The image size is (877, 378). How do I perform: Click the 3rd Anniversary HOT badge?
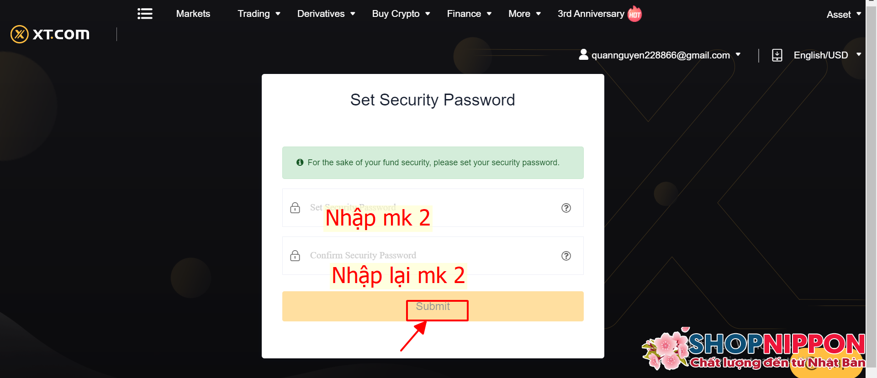pyautogui.click(x=634, y=14)
